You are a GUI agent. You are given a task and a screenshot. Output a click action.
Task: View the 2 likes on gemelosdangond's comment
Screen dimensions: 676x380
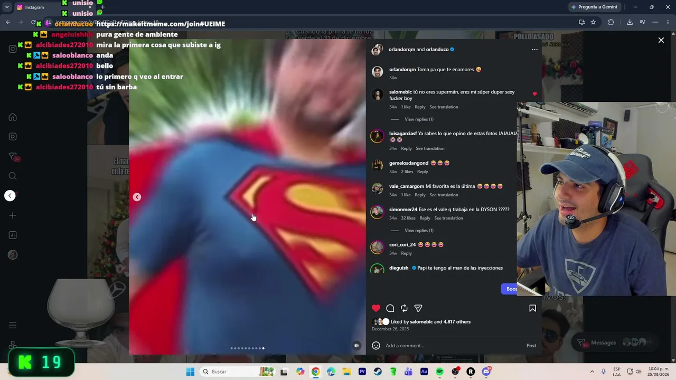tap(407, 172)
